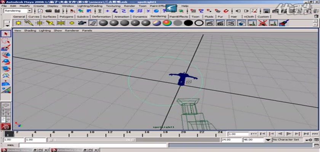
Task: Restore the minimized Render View window
Action: point(36,150)
